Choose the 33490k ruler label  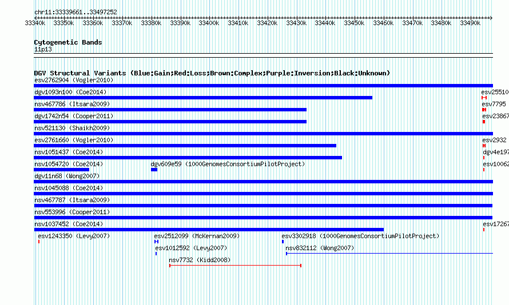coord(470,23)
